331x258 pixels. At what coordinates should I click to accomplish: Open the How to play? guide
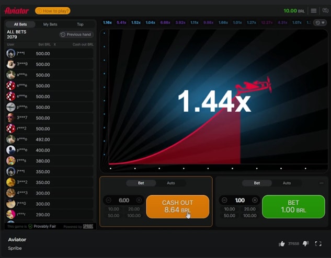[52, 10]
